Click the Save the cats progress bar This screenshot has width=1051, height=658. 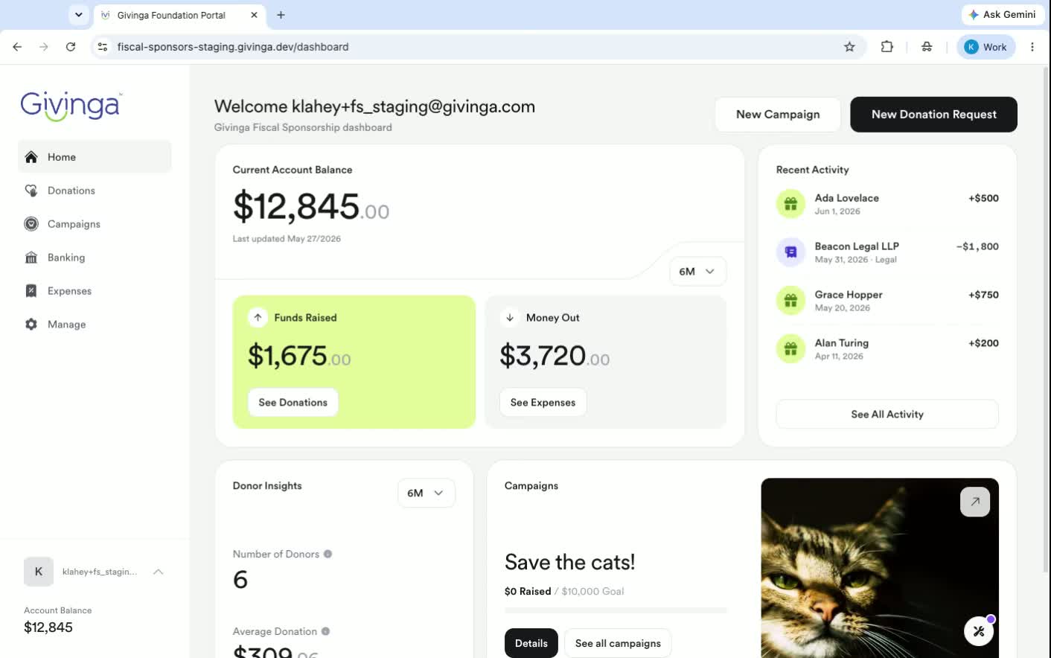pos(616,610)
